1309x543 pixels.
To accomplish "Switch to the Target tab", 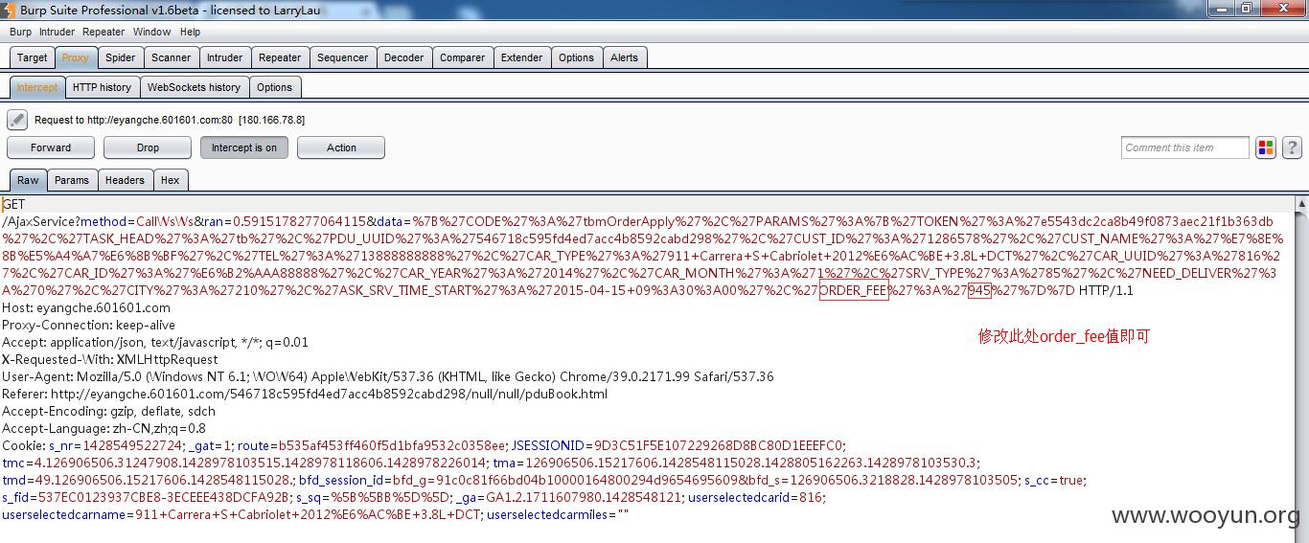I will (33, 57).
